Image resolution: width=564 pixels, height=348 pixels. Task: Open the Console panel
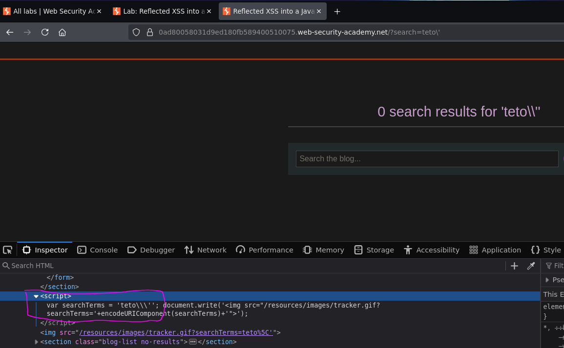click(x=98, y=250)
